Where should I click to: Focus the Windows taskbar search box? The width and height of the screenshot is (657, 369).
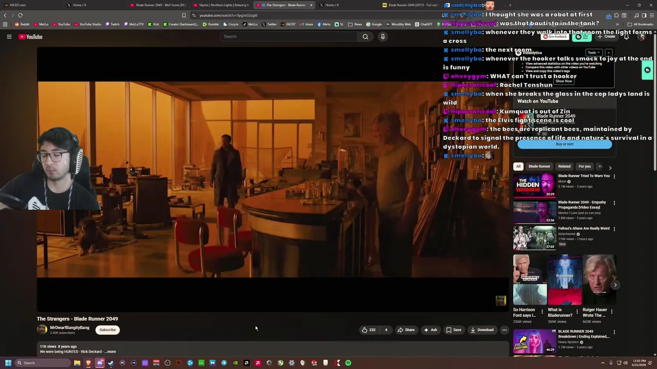click(x=43, y=363)
